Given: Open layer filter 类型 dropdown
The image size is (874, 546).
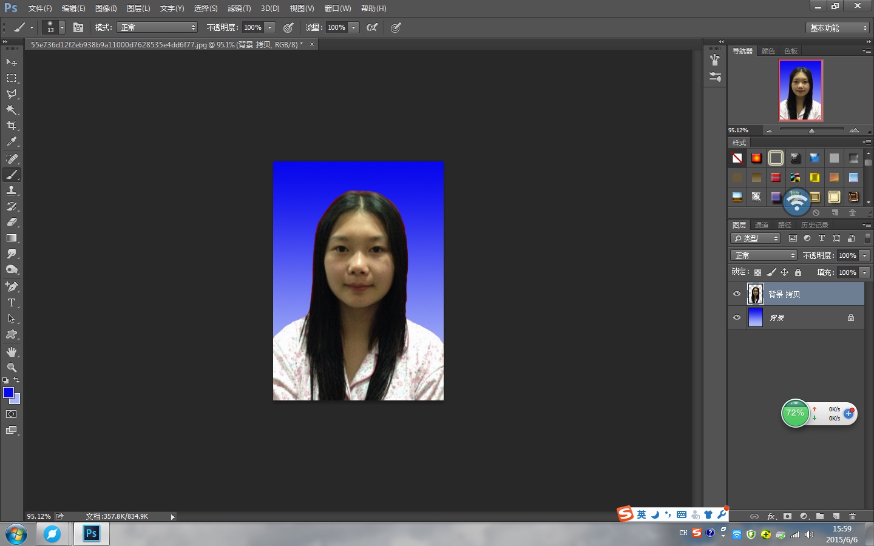Looking at the screenshot, I should tap(755, 238).
